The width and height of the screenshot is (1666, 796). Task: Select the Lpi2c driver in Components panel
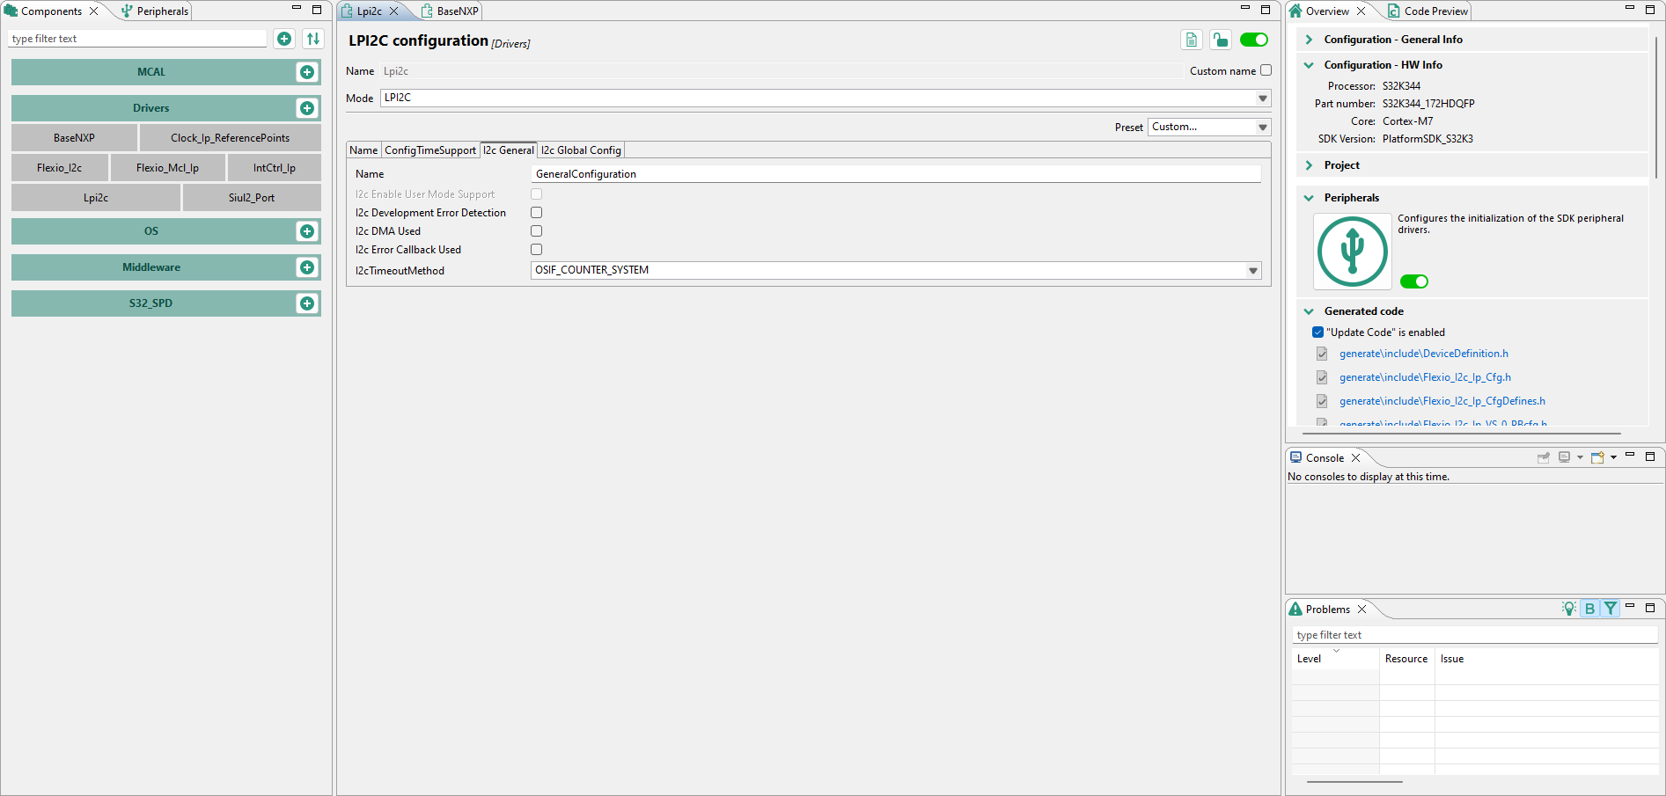95,197
